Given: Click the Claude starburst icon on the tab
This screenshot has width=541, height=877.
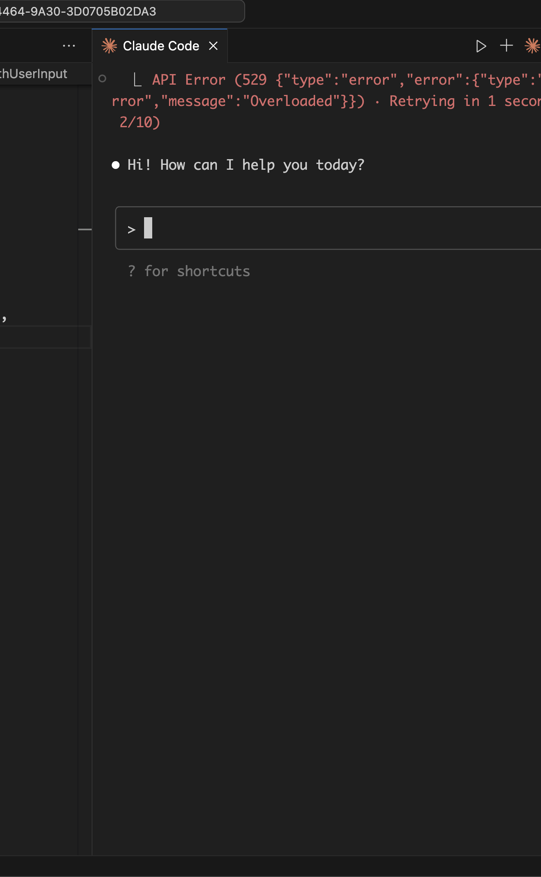Looking at the screenshot, I should point(109,46).
